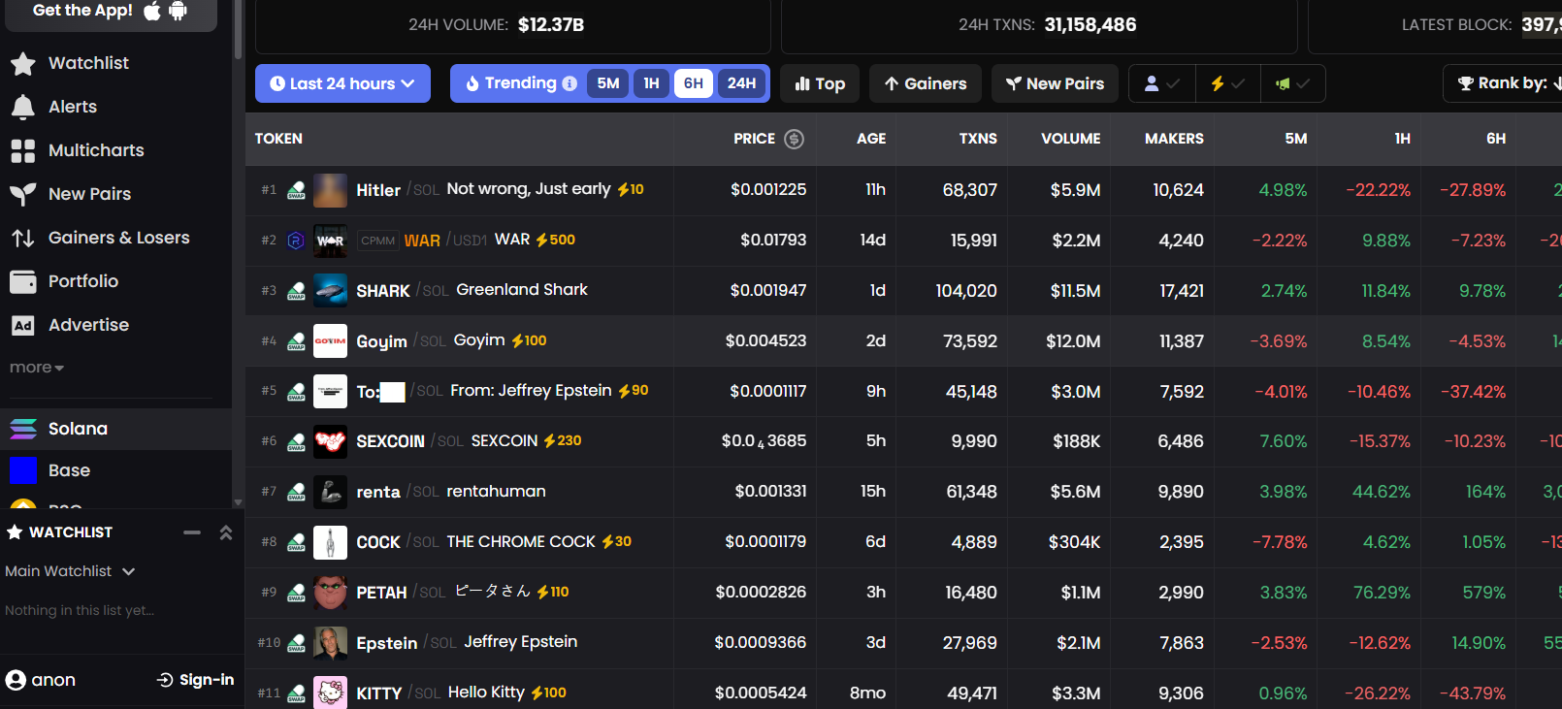Click 24H VOLUME stat box
1562x709 pixels.
(513, 25)
